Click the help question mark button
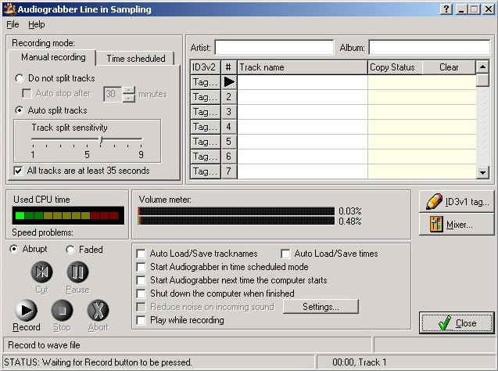Viewport: 498px width, 371px height. point(446,9)
